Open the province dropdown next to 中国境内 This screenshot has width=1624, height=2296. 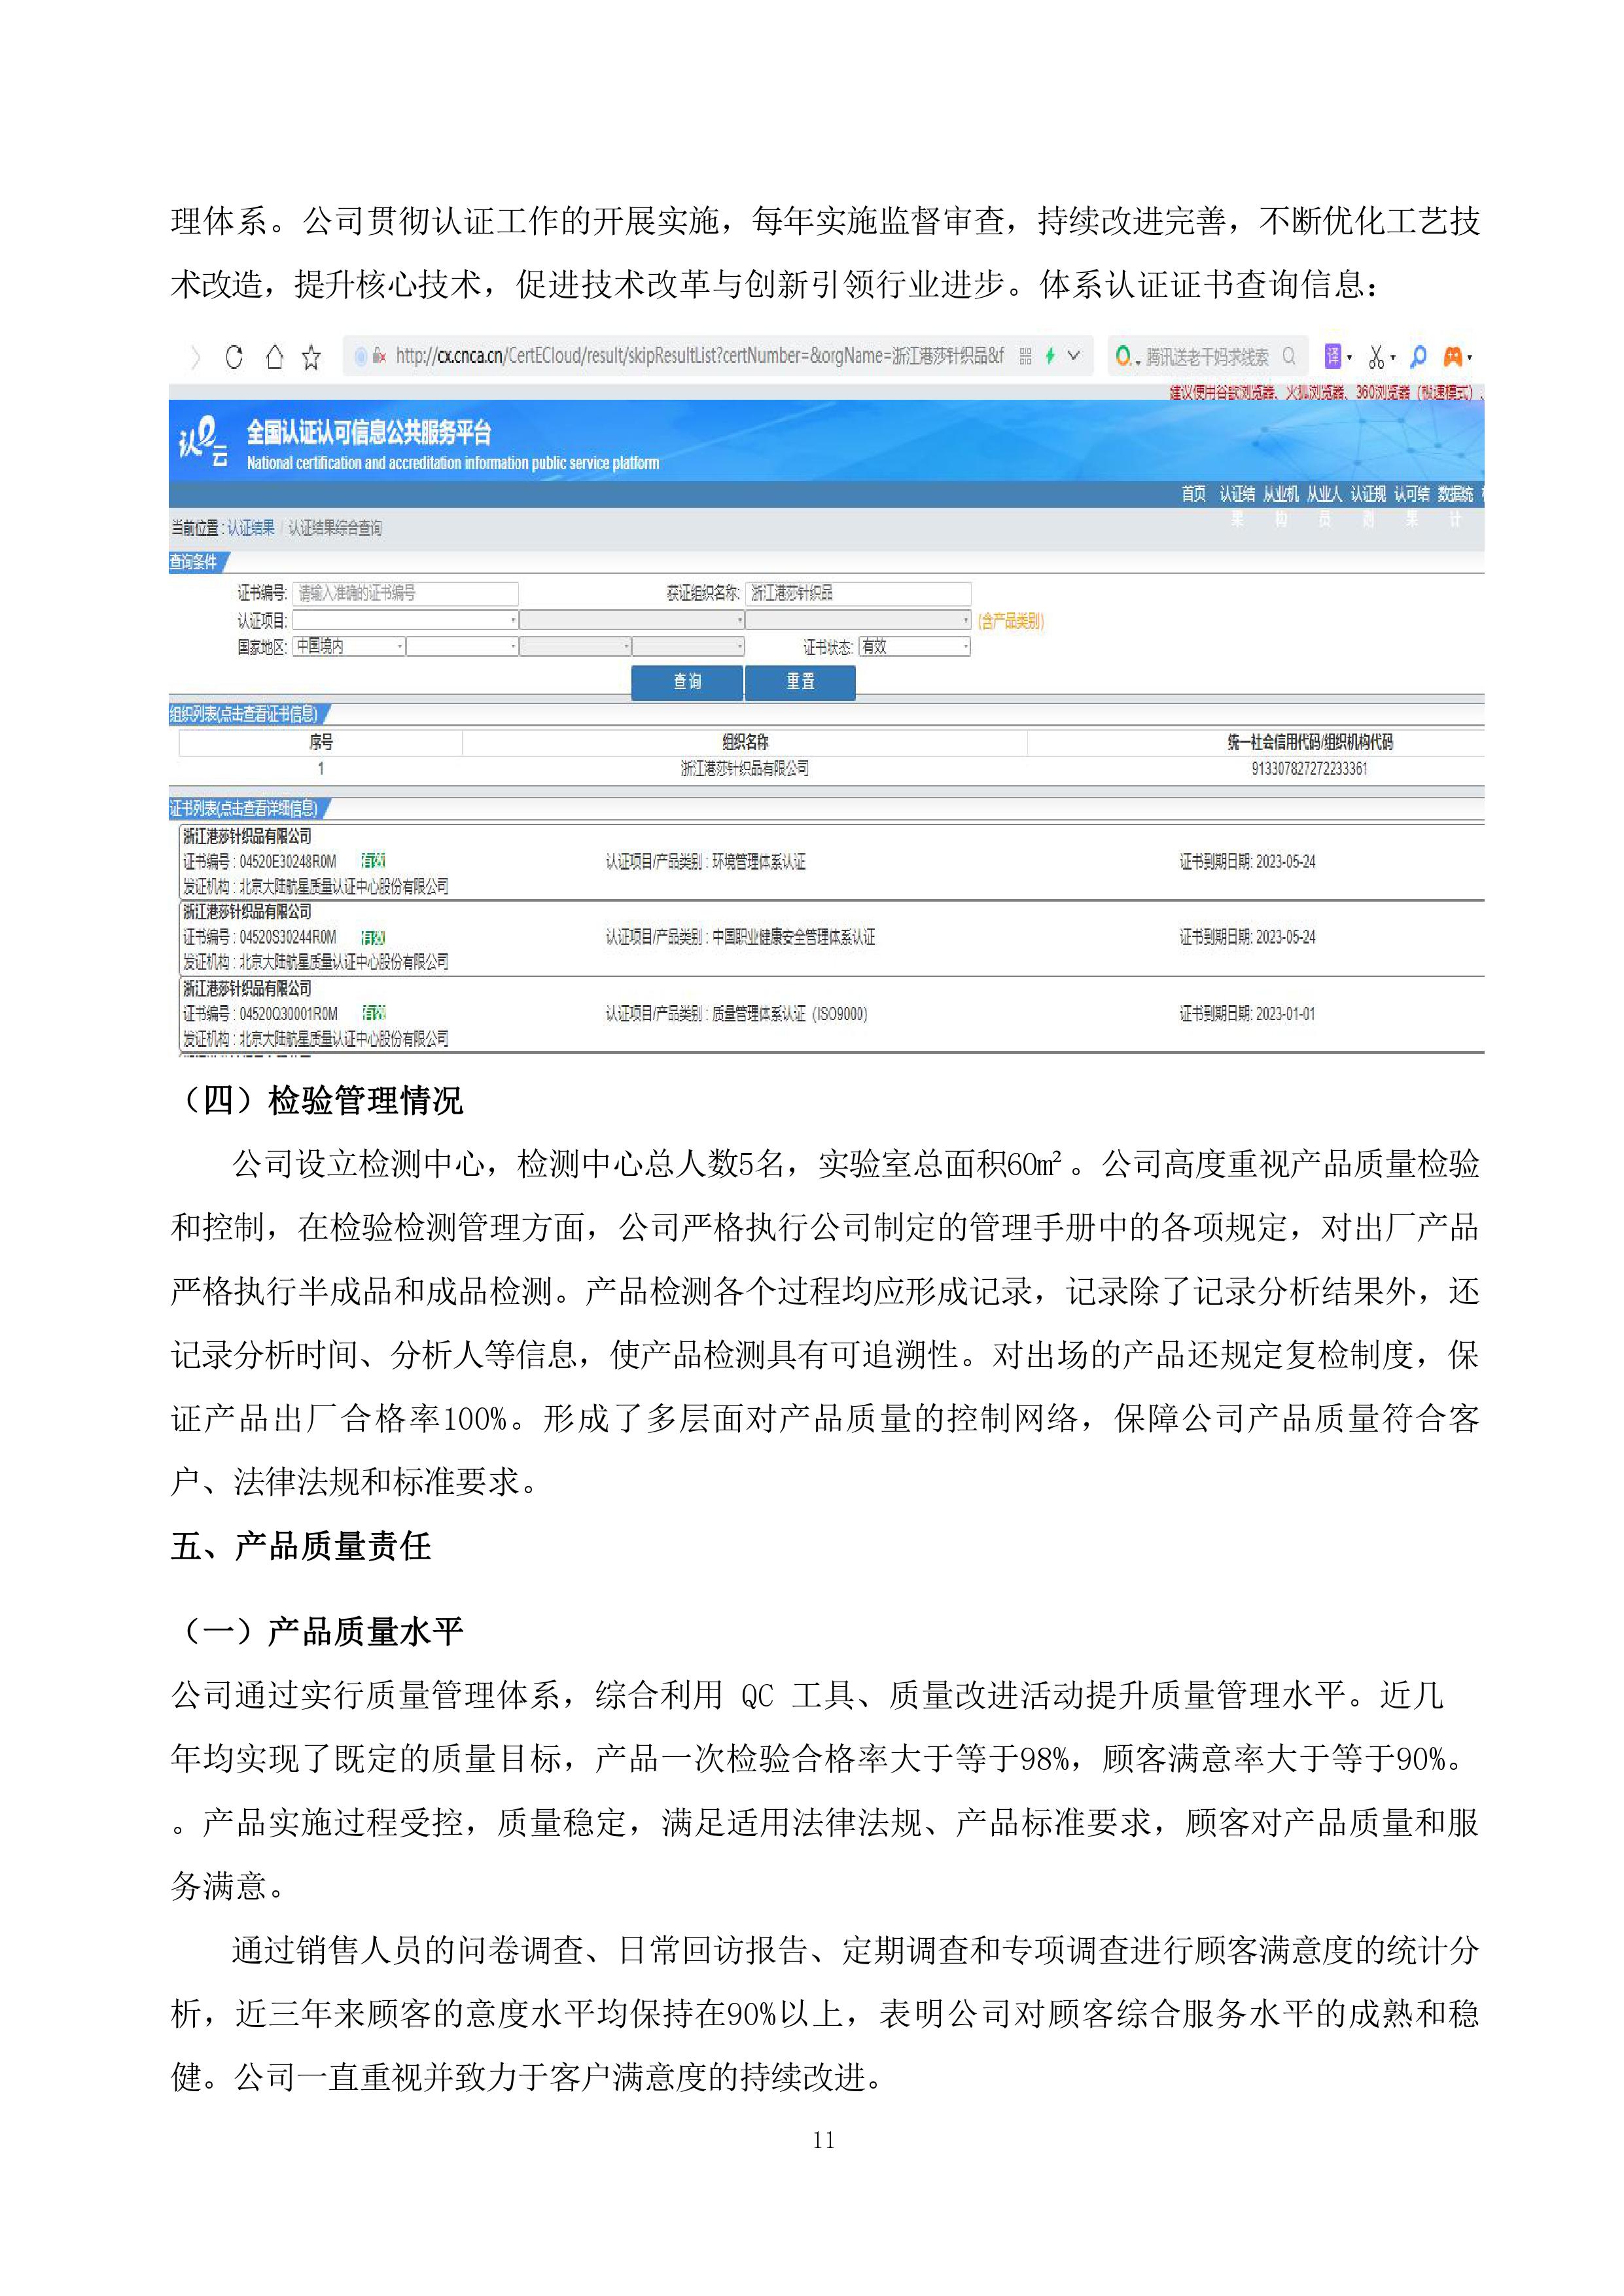462,647
